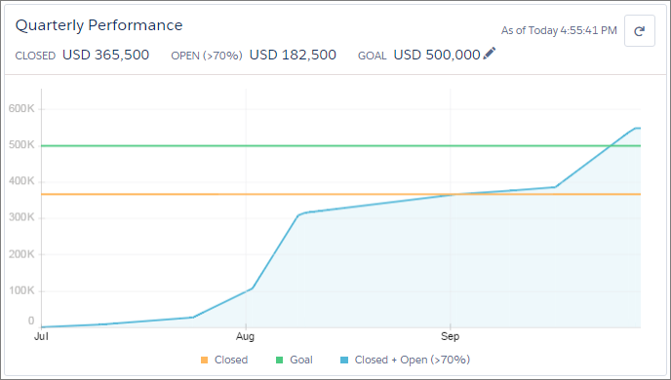
Task: Refresh the Quarterly Performance chart
Action: [x=640, y=31]
